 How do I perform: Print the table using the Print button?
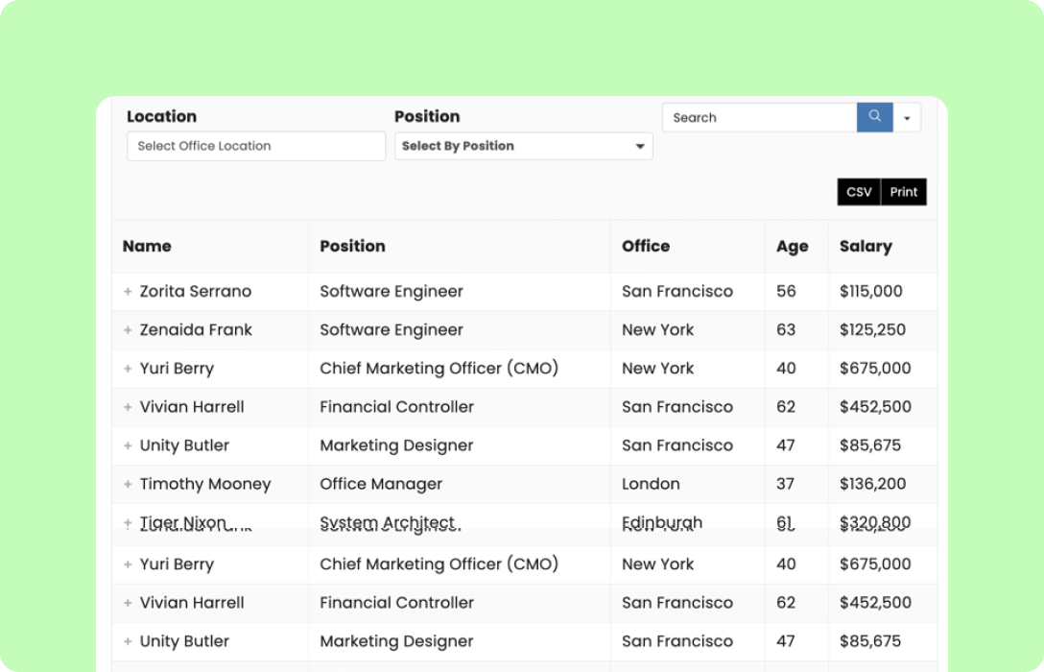coord(902,191)
